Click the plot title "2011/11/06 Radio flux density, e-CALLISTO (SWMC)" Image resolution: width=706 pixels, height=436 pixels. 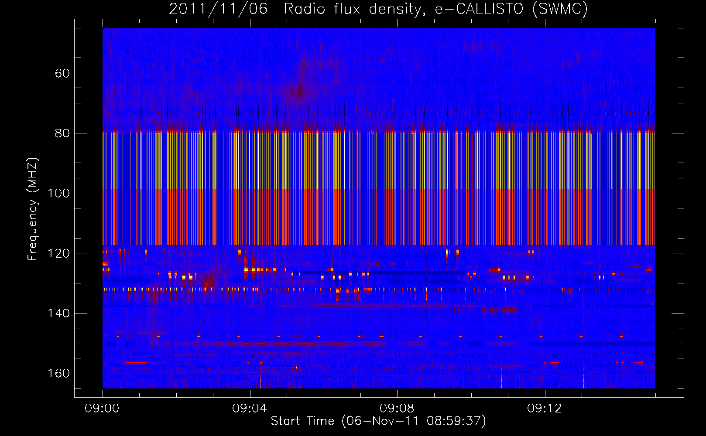point(378,9)
